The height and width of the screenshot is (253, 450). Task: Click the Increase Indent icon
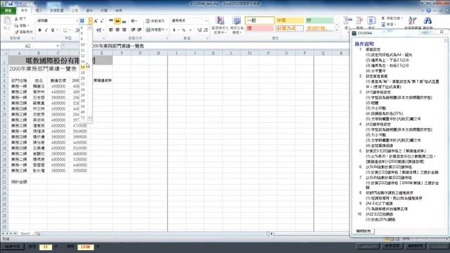pos(139,30)
